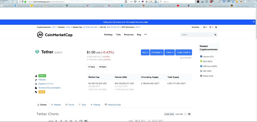Open USD Coin (USDC) related link
Image resolution: width=257 pixels, height=122 pixels.
point(209,66)
